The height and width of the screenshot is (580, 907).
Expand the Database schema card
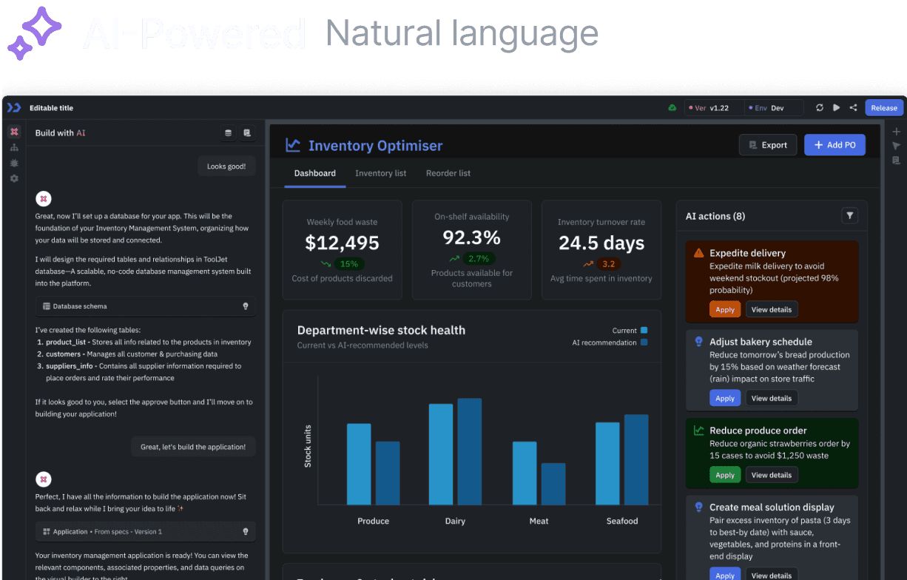(x=145, y=306)
